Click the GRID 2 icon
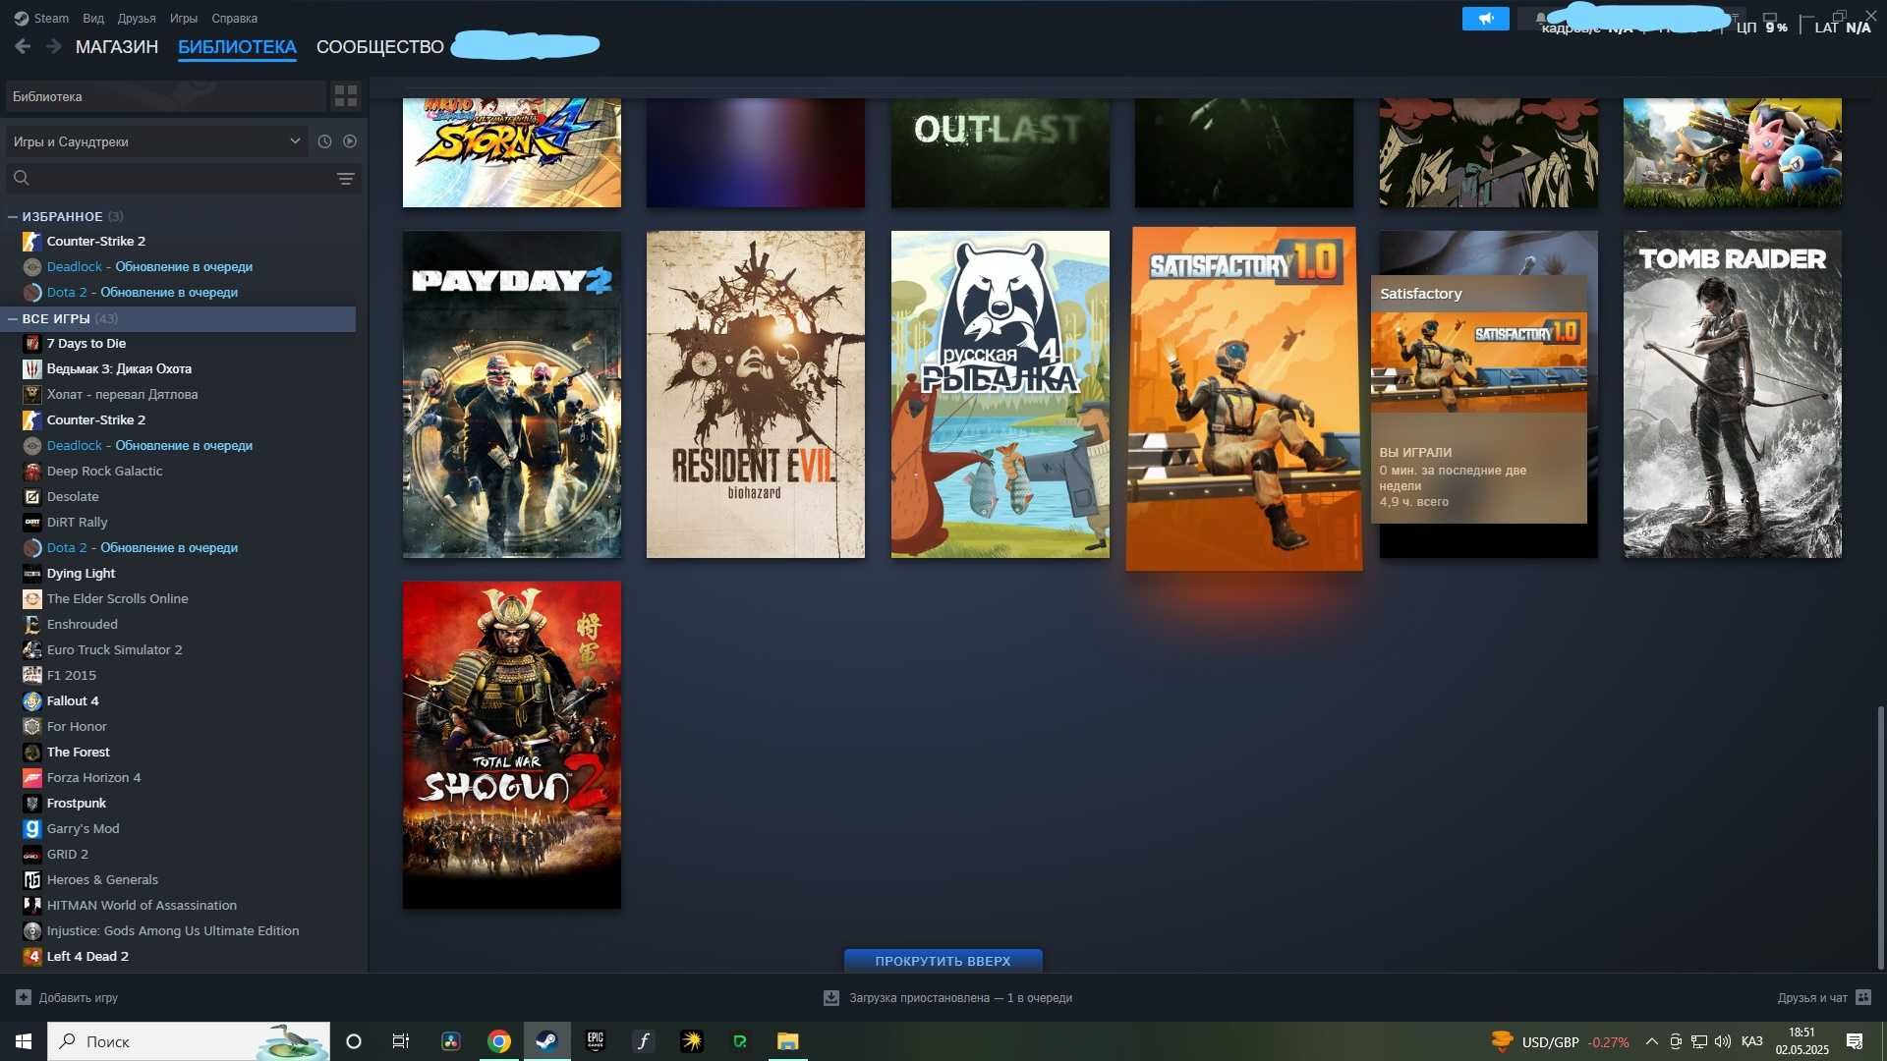Viewport: 1887px width, 1061px height. (32, 854)
